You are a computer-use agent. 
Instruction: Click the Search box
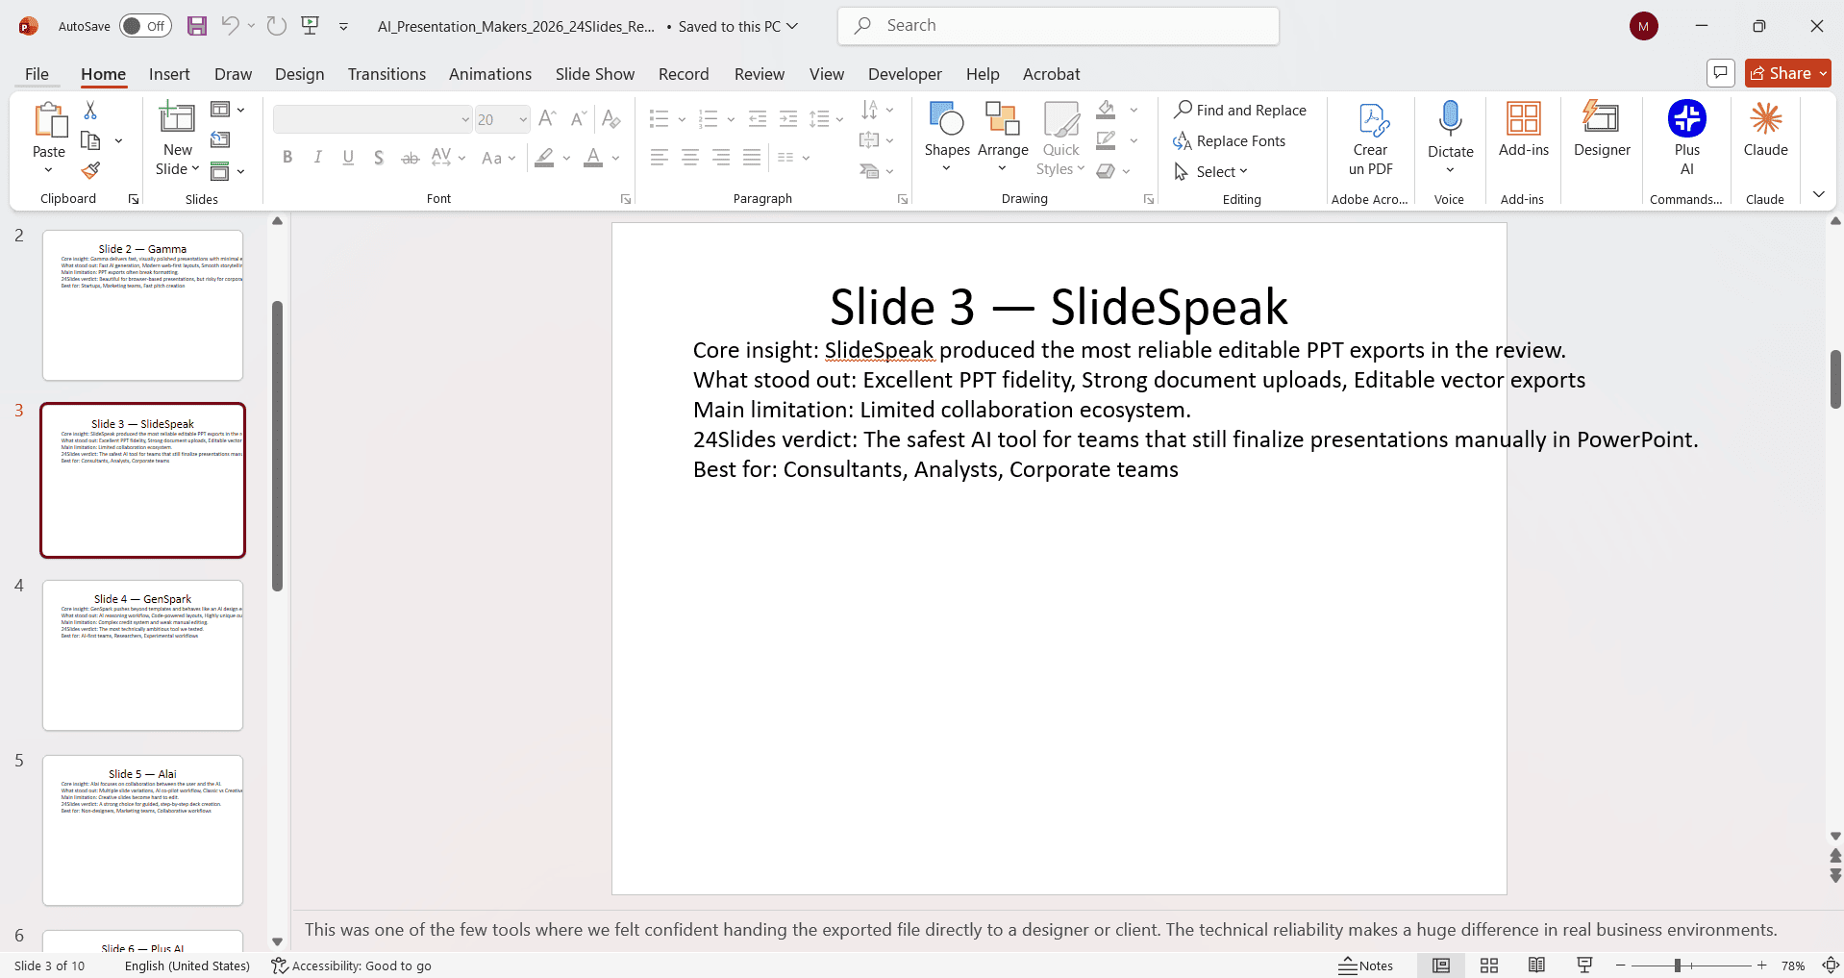pos(1059,26)
